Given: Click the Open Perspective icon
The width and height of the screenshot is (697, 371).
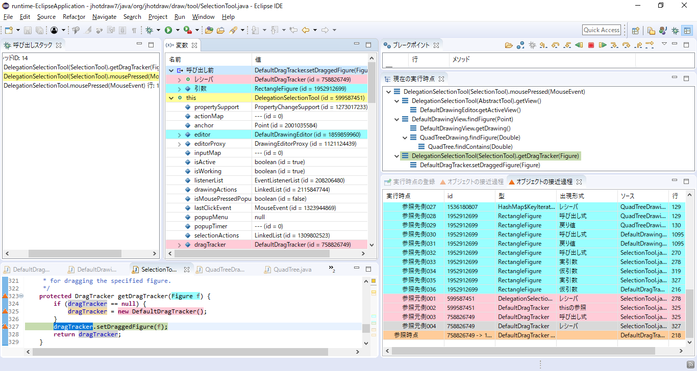Looking at the screenshot, I should (x=636, y=30).
